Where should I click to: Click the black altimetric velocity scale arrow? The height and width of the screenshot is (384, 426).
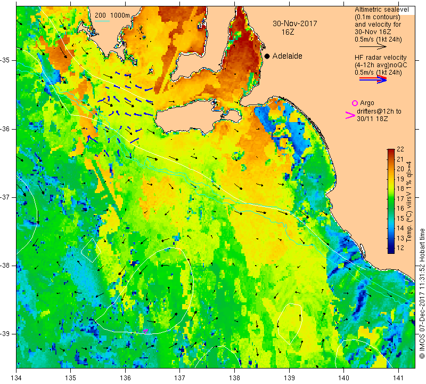373,47
